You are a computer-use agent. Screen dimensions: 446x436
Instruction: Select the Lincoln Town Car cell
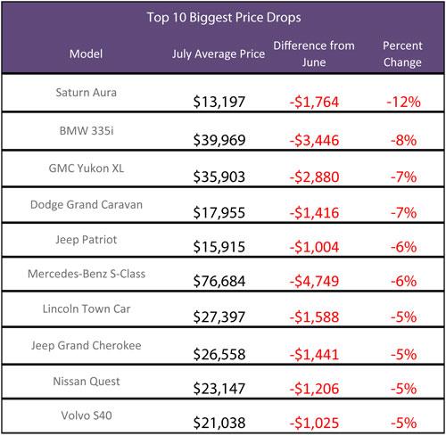tap(87, 308)
